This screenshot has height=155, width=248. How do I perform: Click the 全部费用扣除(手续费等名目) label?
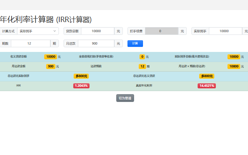pyautogui.click(x=96, y=57)
